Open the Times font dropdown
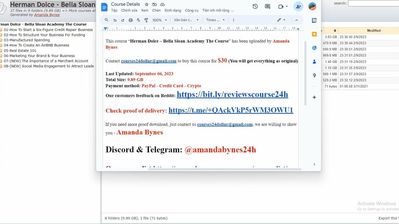 click(x=215, y=20)
